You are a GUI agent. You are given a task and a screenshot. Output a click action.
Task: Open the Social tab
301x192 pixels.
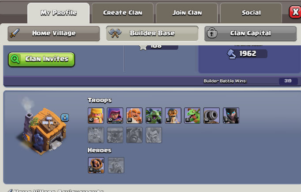[251, 13]
